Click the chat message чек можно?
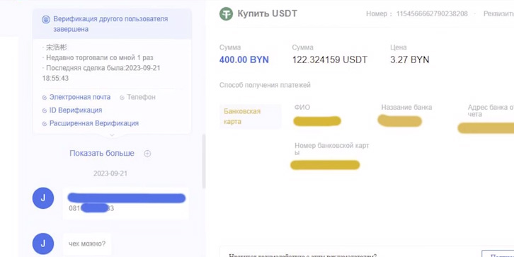The image size is (514, 257). point(87,244)
